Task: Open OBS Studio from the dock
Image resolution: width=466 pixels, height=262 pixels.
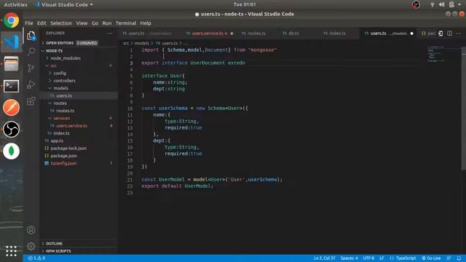Action: [x=12, y=130]
